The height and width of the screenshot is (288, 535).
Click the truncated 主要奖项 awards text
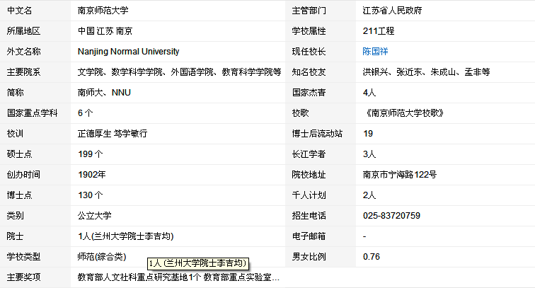pos(178,277)
